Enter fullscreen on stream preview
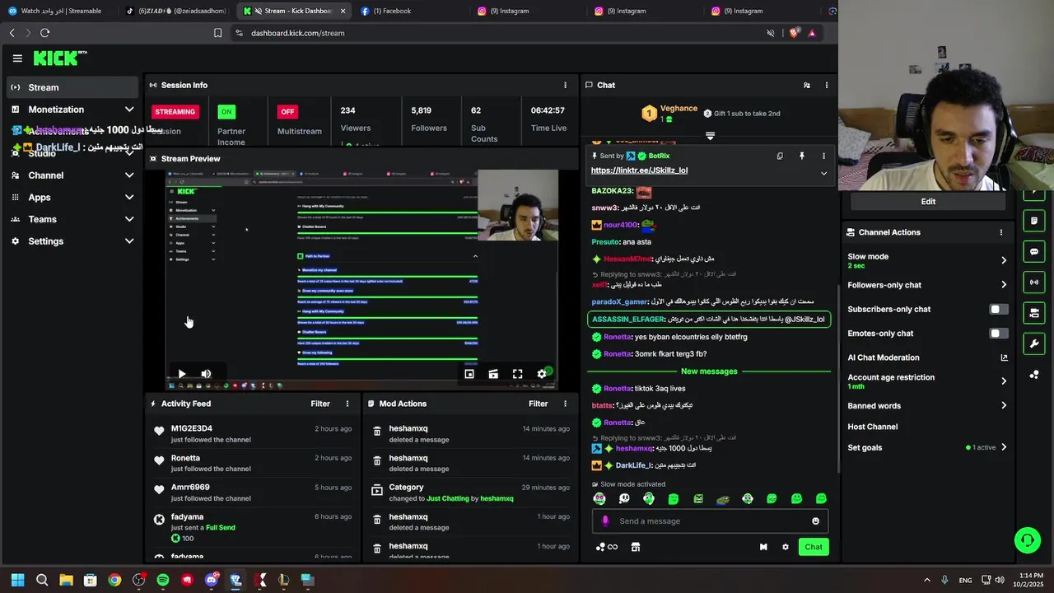The height and width of the screenshot is (593, 1054). pyautogui.click(x=517, y=374)
